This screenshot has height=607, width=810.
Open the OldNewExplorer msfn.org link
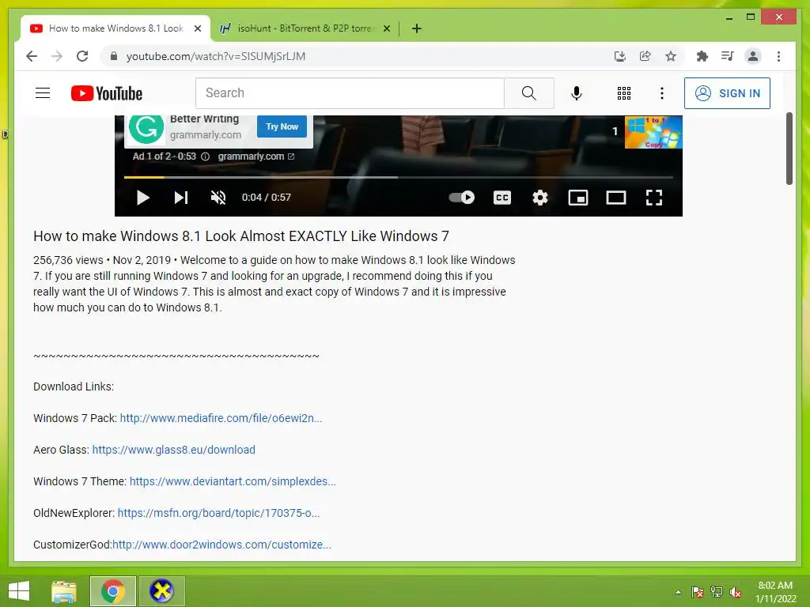click(x=218, y=513)
